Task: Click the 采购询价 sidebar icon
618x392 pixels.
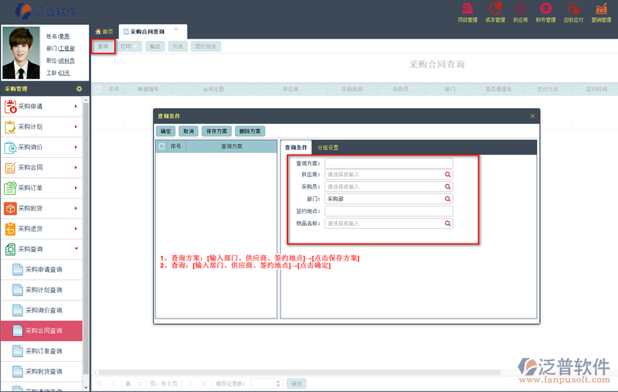Action: pyautogui.click(x=10, y=147)
